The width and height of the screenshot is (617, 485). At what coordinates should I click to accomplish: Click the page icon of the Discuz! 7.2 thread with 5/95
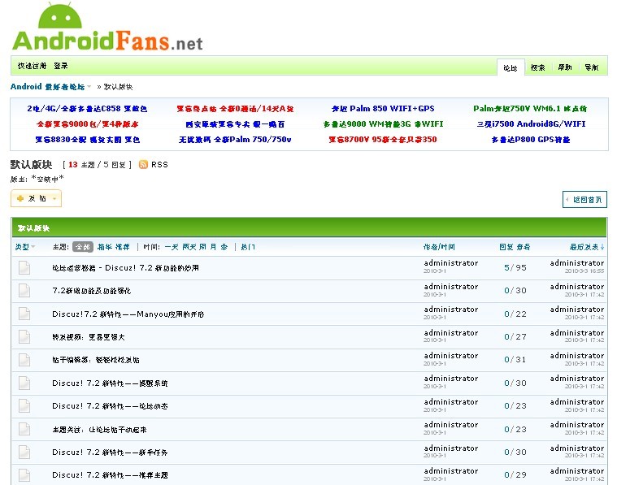[24, 267]
